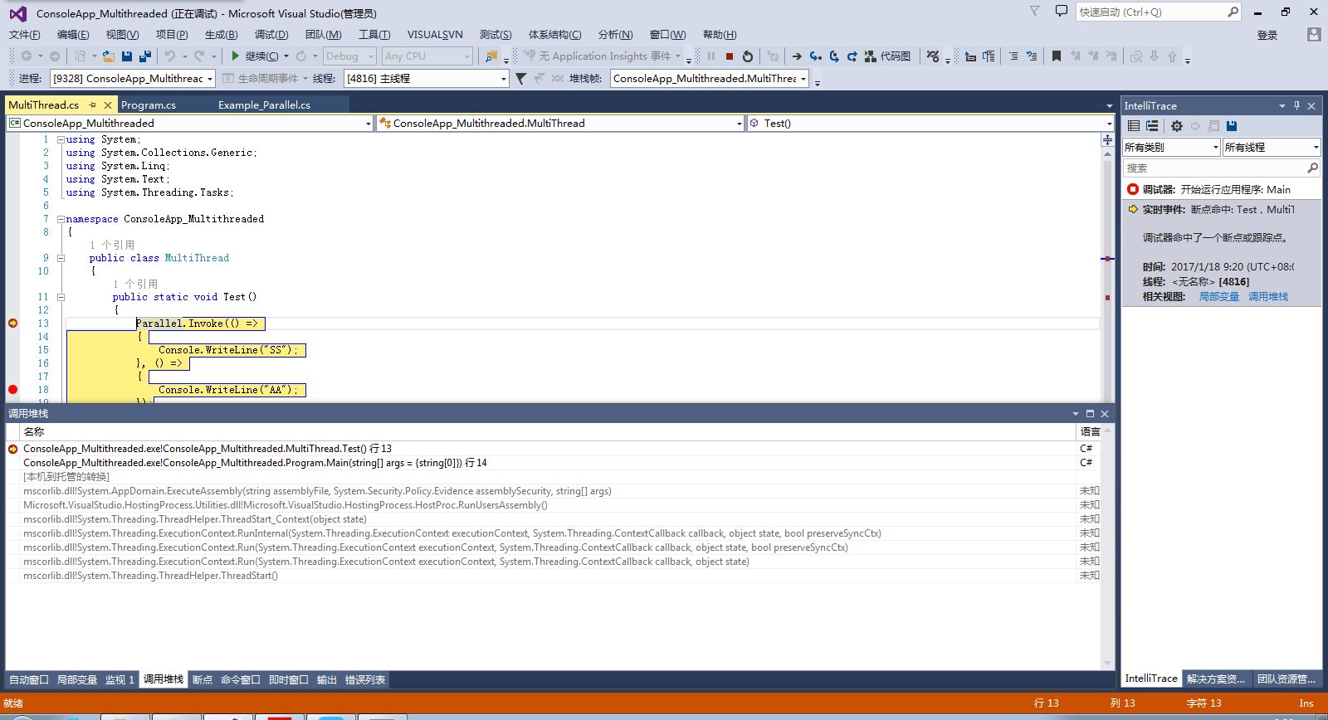The height and width of the screenshot is (720, 1328).
Task: Open the 生成(B) menu
Action: pos(221,35)
